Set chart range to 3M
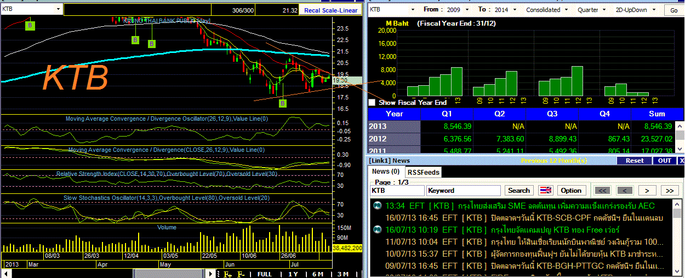Screen dimensions: 685x278 point(343,274)
